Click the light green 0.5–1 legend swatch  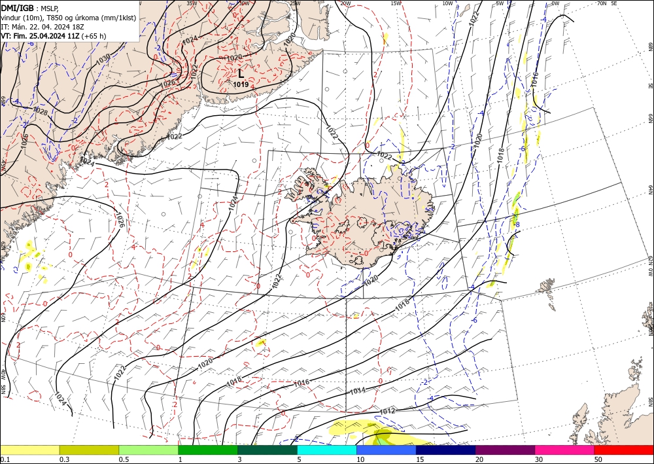(x=148, y=450)
